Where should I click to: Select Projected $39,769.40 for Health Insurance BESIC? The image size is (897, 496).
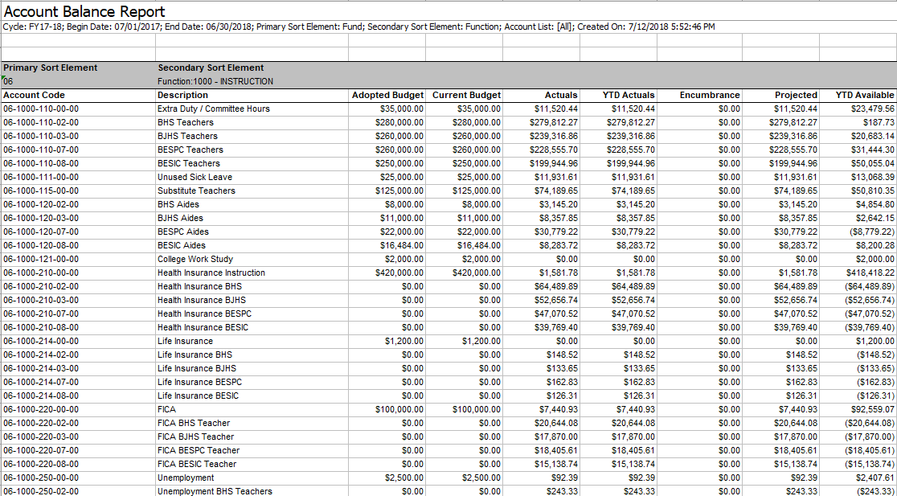pos(795,328)
